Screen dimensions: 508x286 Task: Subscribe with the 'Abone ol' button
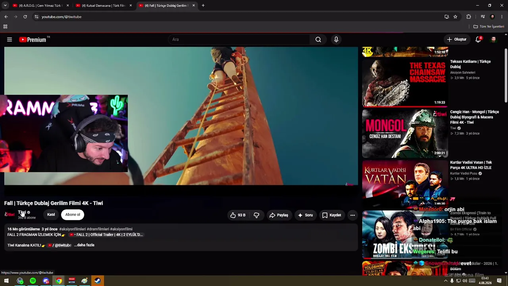(x=73, y=214)
